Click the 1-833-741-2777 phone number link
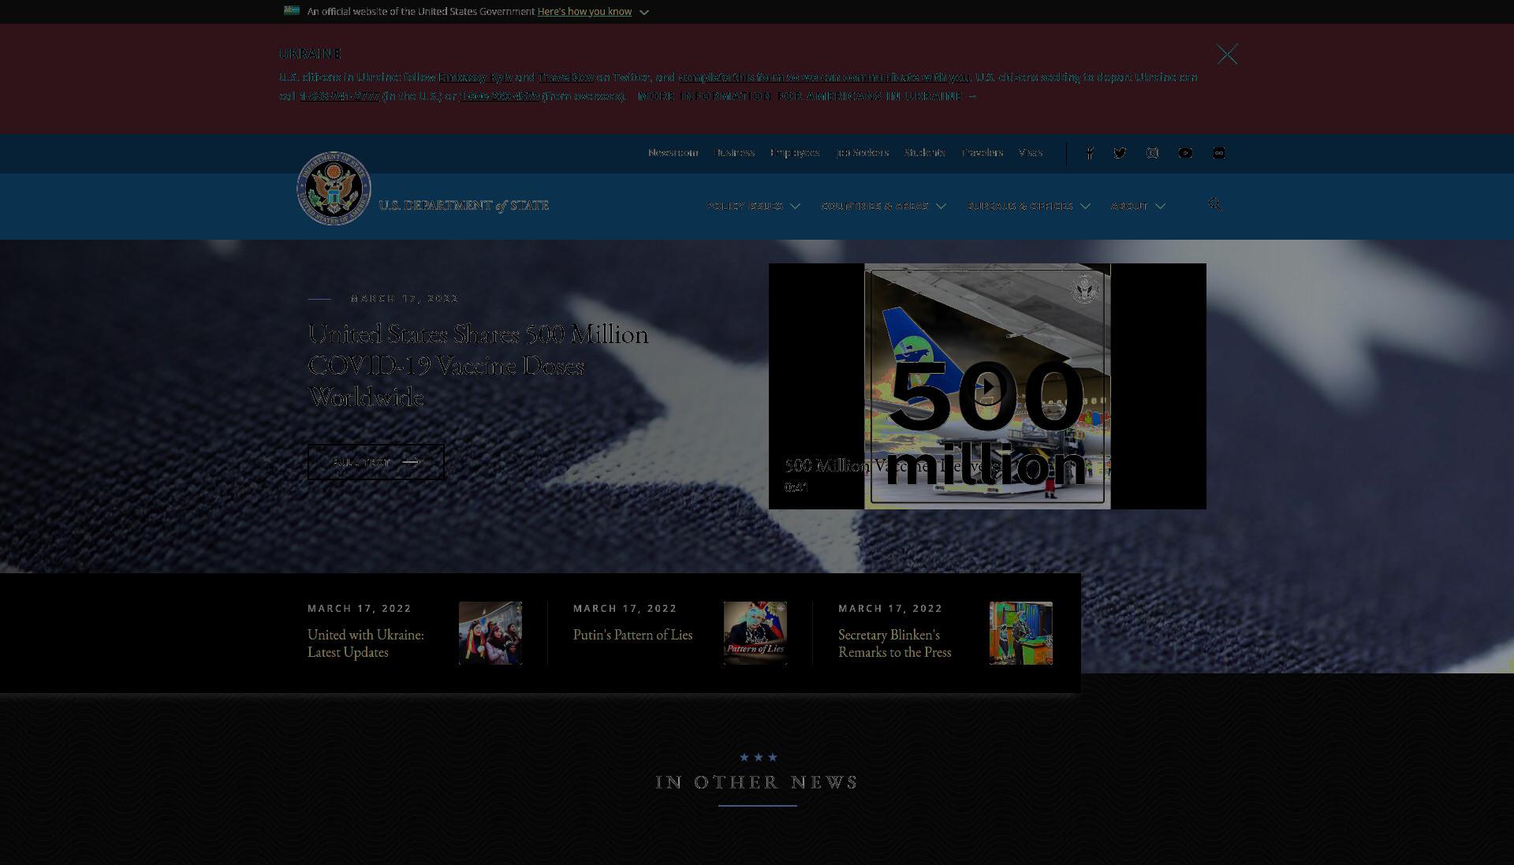1514x865 pixels. 339,96
